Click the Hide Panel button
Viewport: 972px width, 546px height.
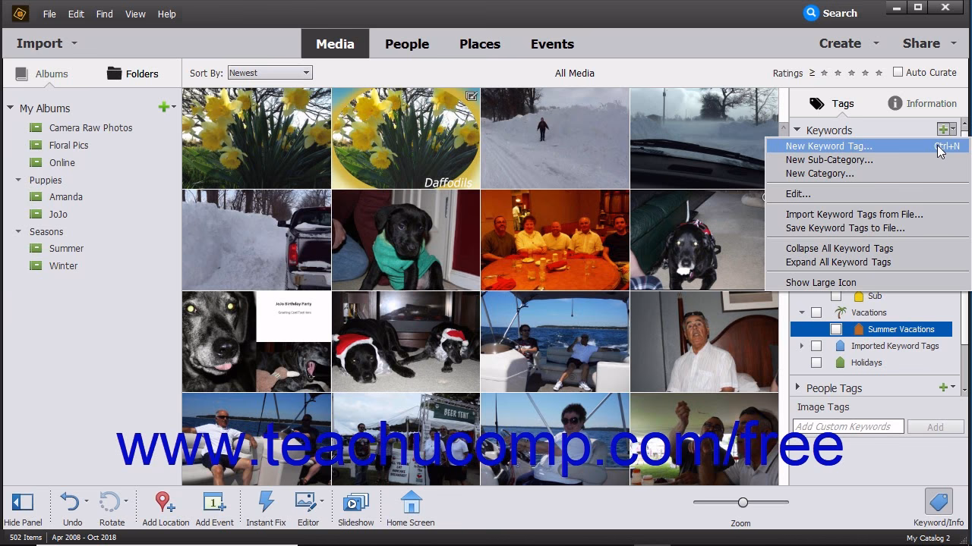pos(24,502)
